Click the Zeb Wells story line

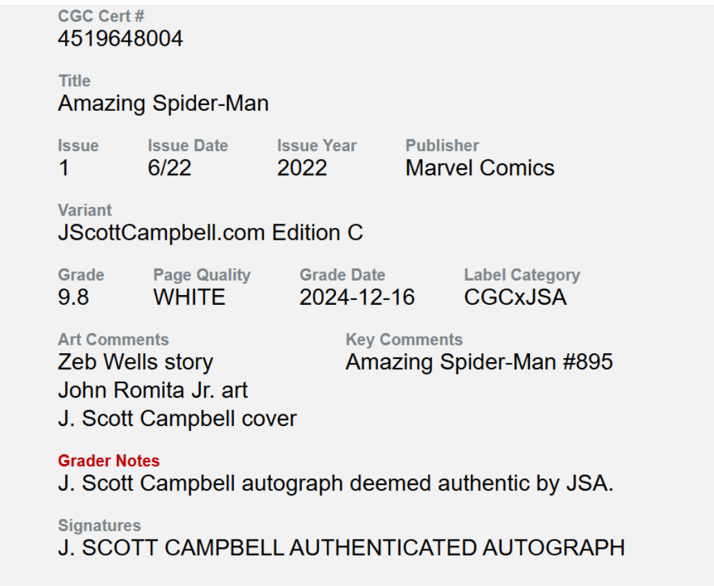135,362
